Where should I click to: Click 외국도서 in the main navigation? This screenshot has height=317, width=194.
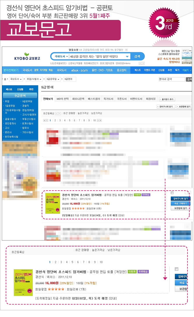[62, 70]
